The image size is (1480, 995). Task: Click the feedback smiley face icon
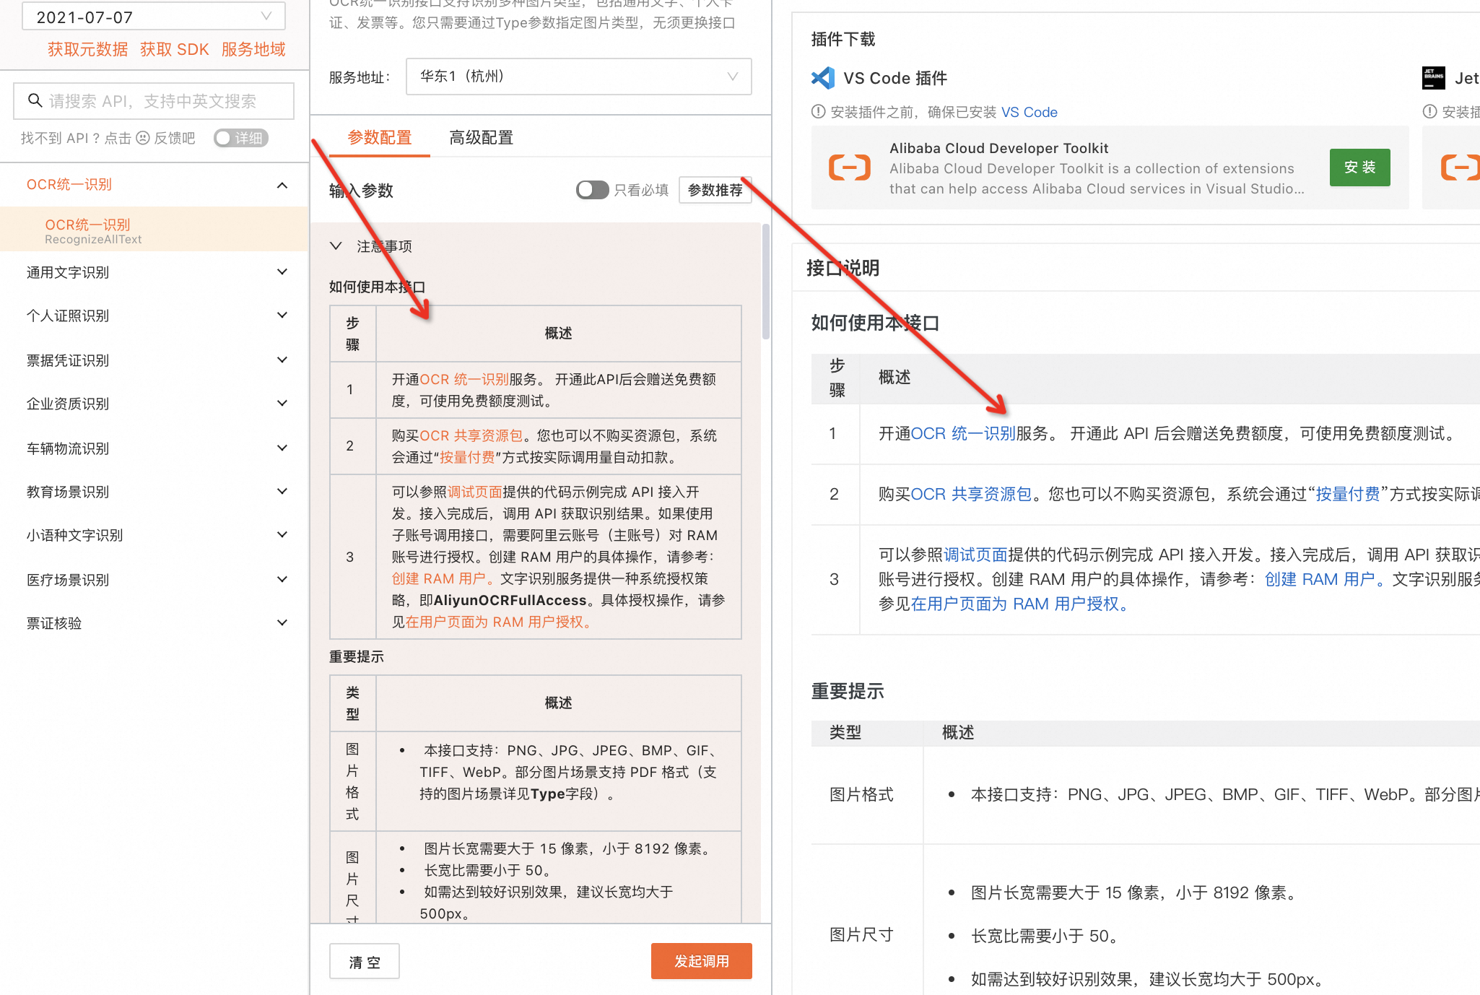pyautogui.click(x=143, y=138)
